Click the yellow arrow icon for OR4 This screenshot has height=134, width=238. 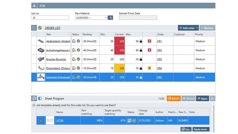click(149, 68)
